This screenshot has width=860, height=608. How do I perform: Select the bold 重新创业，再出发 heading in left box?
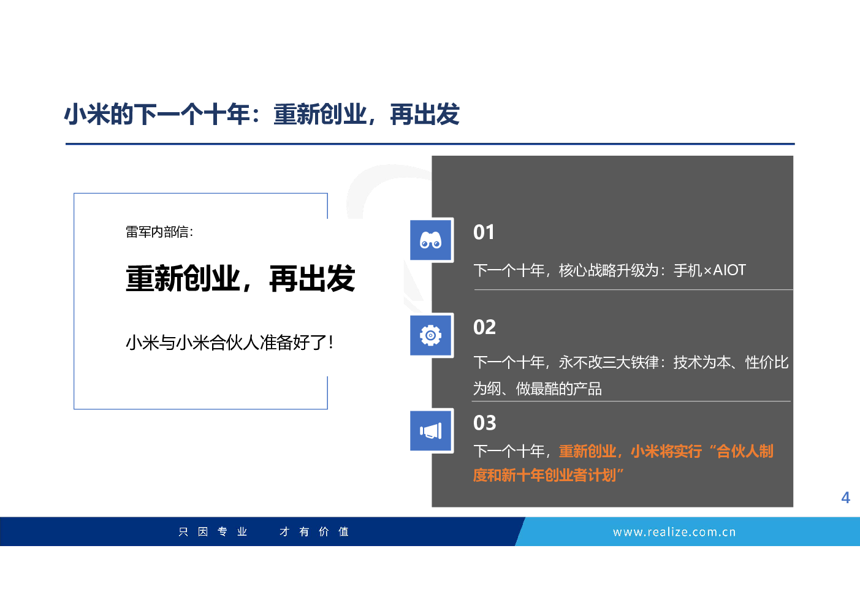[240, 279]
